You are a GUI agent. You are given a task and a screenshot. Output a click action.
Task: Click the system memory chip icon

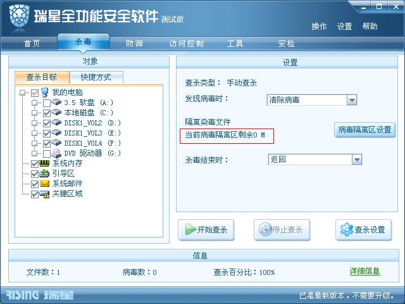pyautogui.click(x=44, y=163)
